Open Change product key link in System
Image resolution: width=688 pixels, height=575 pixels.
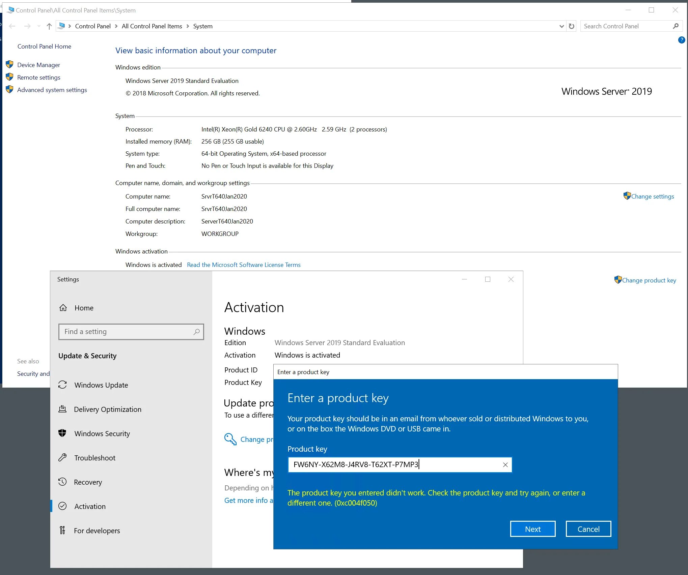click(x=649, y=280)
